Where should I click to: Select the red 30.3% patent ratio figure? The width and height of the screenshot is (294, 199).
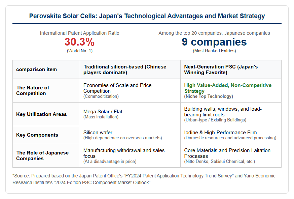click(79, 42)
